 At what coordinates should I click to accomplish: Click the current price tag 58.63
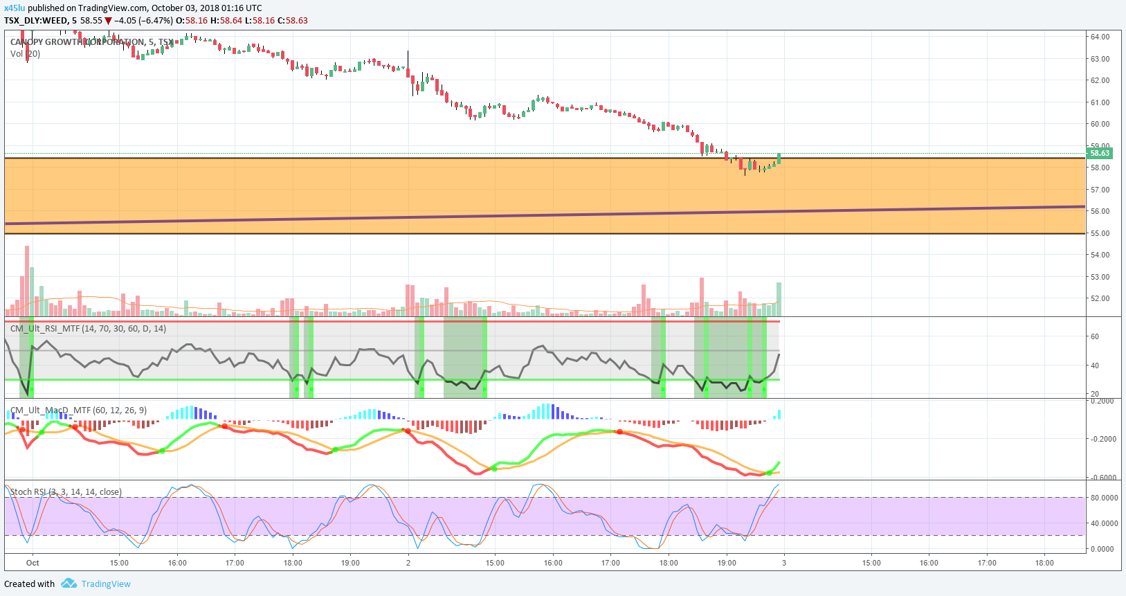point(1100,153)
